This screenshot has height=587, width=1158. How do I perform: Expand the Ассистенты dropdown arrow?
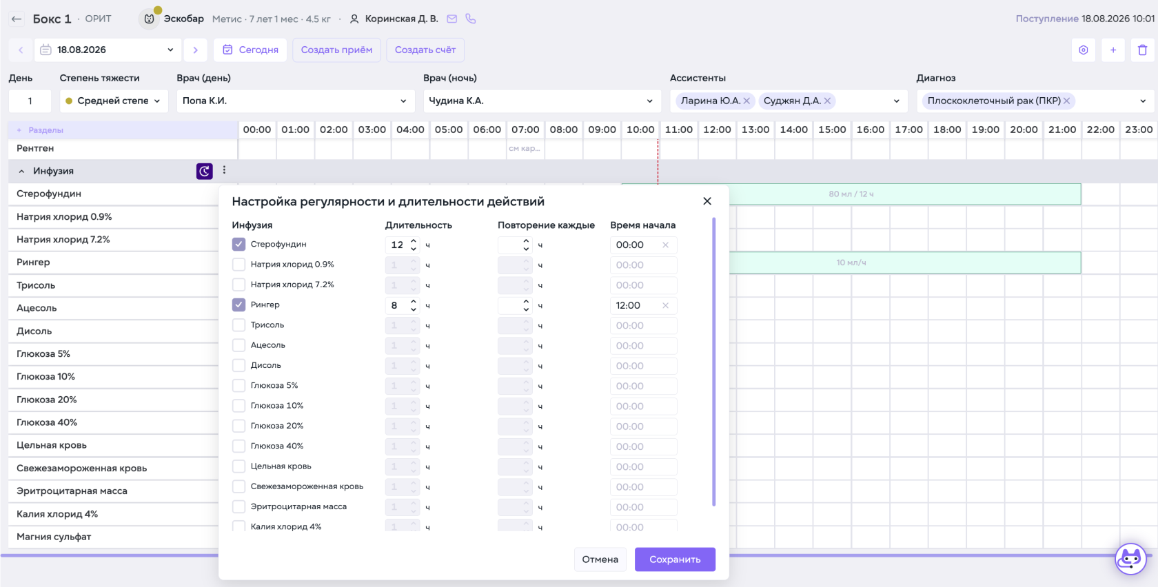pos(896,101)
